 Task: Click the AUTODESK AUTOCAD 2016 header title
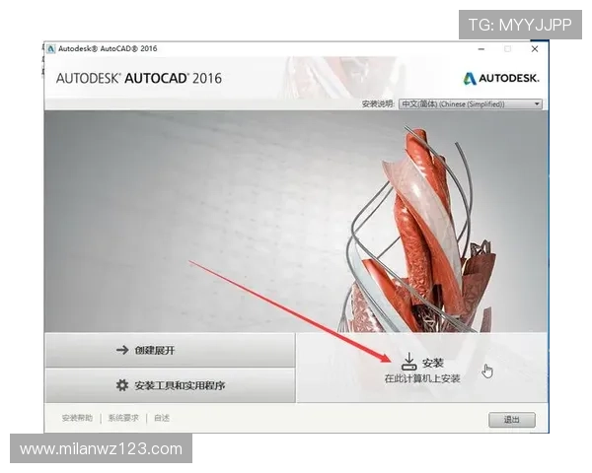coord(138,78)
